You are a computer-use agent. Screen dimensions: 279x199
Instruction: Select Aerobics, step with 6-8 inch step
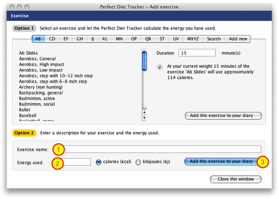coord(53,81)
